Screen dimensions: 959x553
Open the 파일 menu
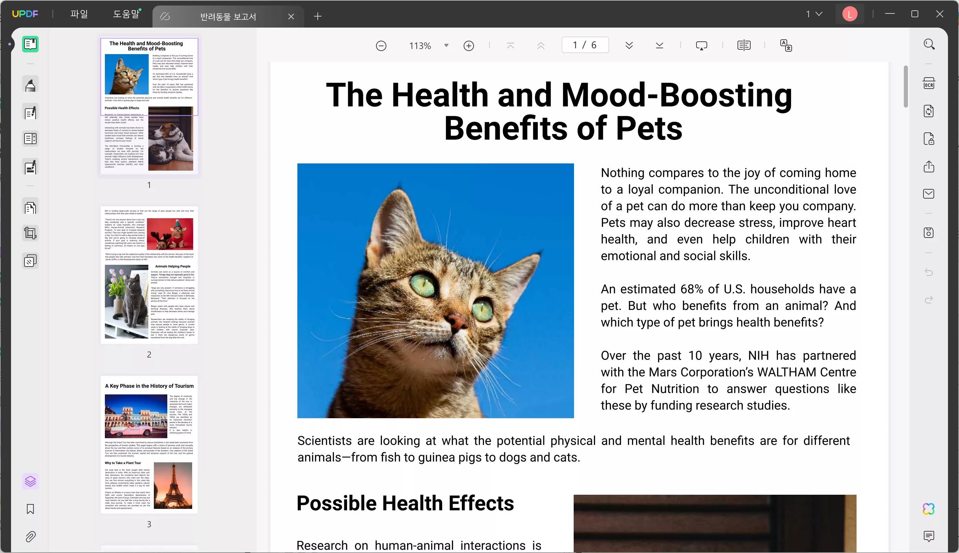pos(79,14)
